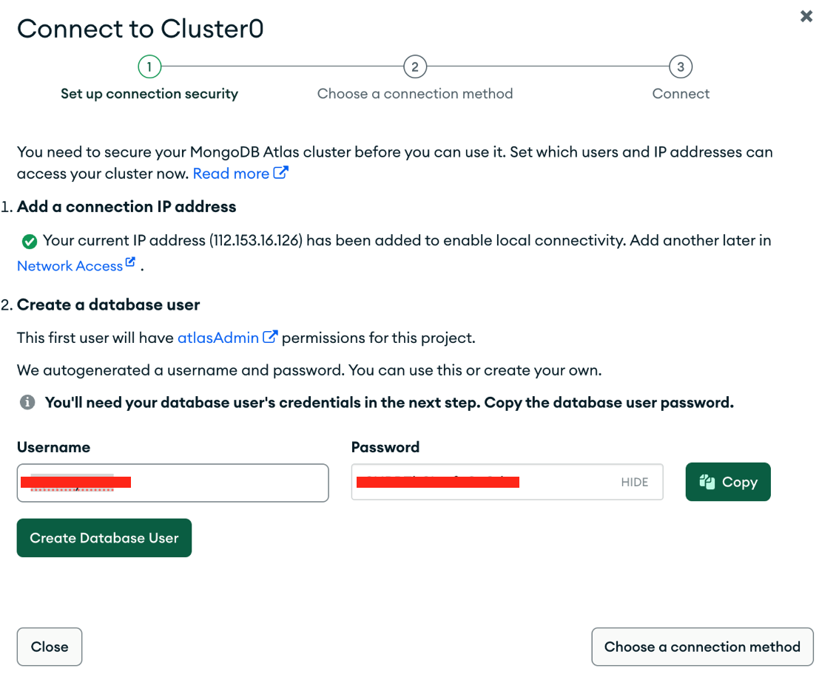This screenshot has width=819, height=674.
Task: Copy the database user password
Action: [x=728, y=483]
